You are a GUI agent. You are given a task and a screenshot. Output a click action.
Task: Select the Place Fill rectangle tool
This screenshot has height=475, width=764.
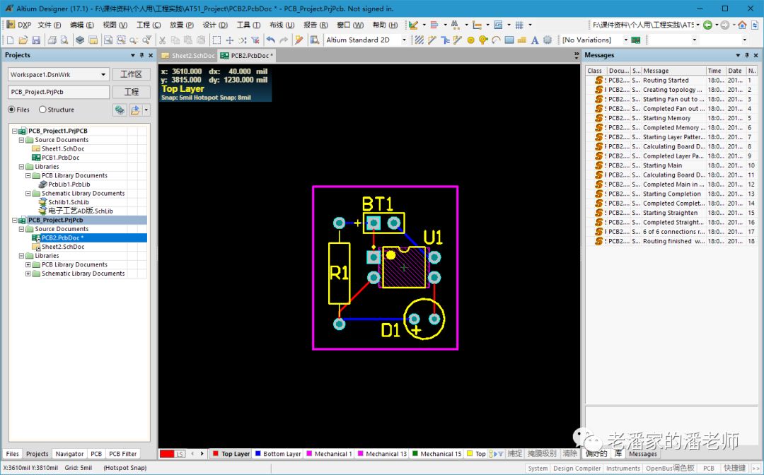509,40
